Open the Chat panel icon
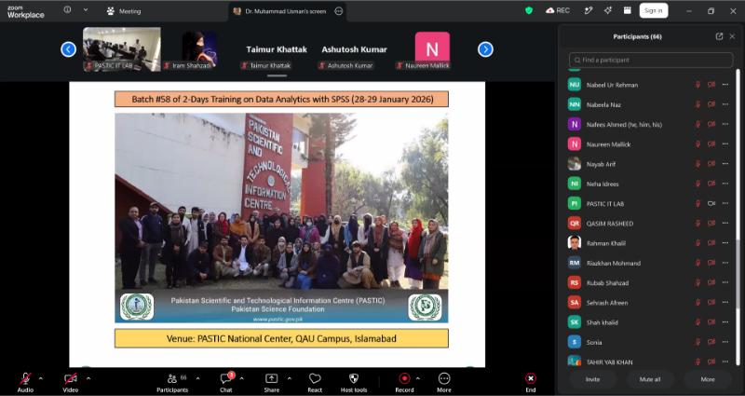Screen dimensions: 745x396 tap(225, 379)
